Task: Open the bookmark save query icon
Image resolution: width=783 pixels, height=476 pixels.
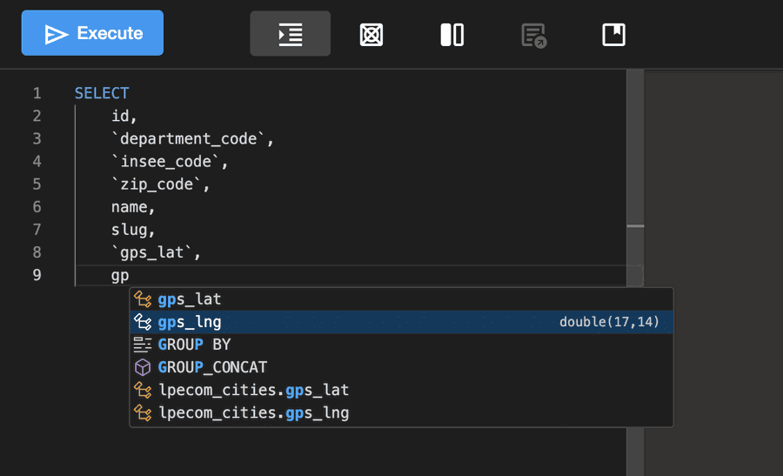Action: (x=613, y=35)
